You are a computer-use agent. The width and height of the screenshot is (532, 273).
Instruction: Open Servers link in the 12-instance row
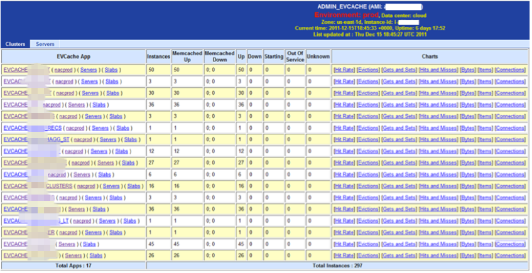click(99, 151)
